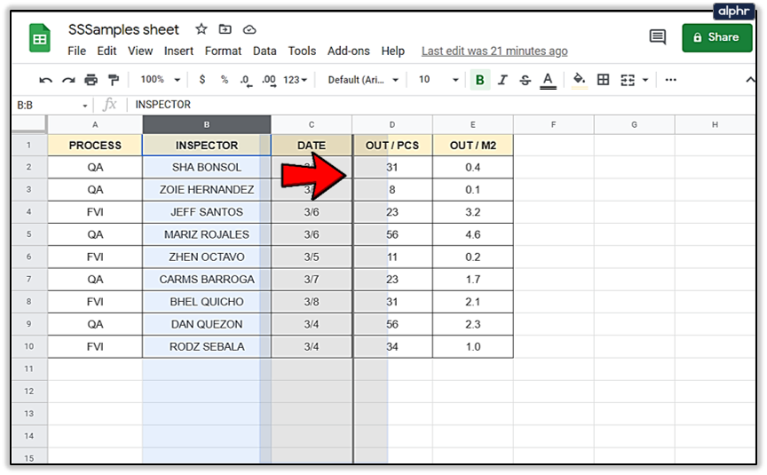The width and height of the screenshot is (767, 475).
Task: Open the 100% zoom dropdown
Action: tap(159, 80)
